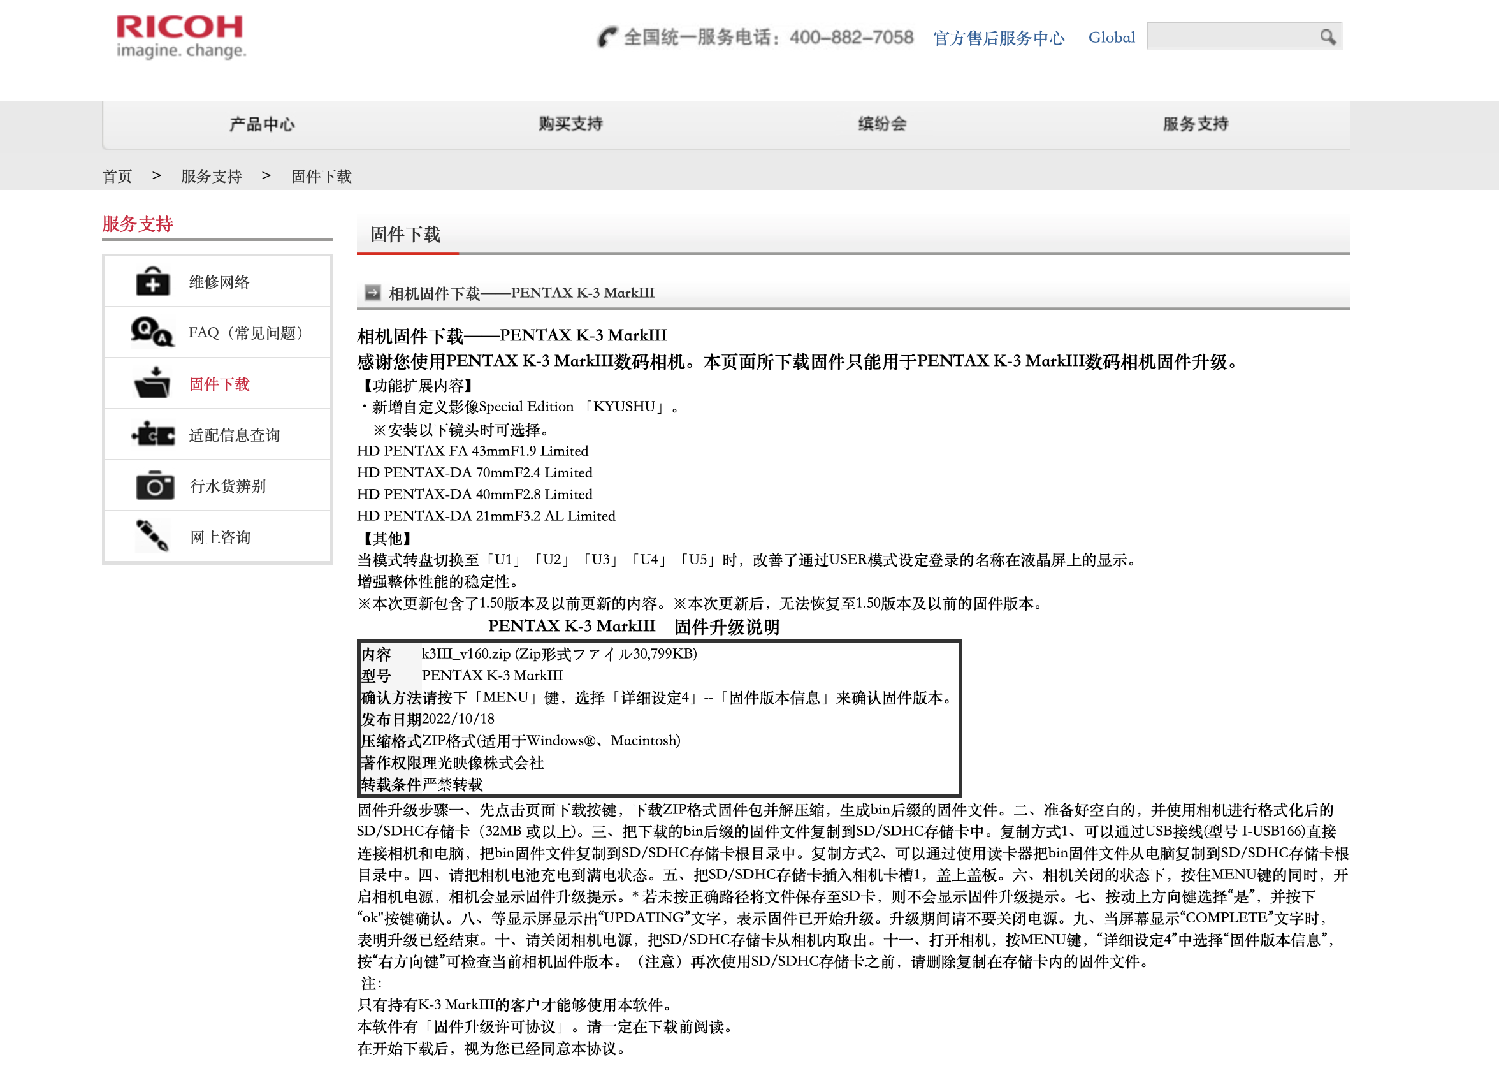Open the 服务支持 navigation menu
The width and height of the screenshot is (1499, 1071).
point(1195,124)
